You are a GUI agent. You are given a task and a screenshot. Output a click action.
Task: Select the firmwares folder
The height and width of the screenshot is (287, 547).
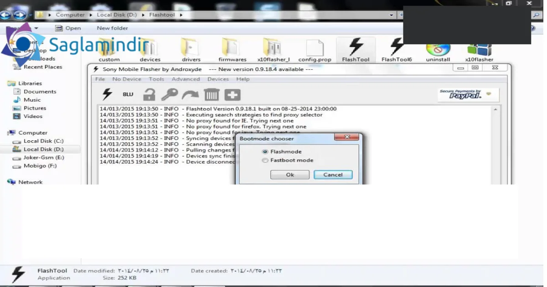(232, 50)
